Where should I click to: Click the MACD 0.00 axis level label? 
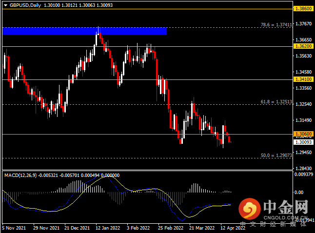tap(299, 193)
